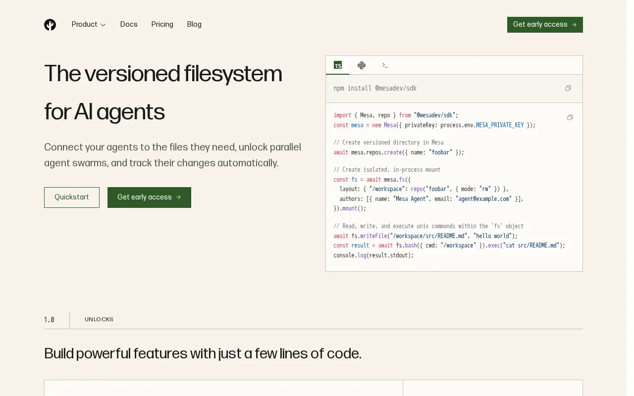The width and height of the screenshot is (634, 396).
Task: Click the 'Connect your agents' description paragraph
Action: 172,155
